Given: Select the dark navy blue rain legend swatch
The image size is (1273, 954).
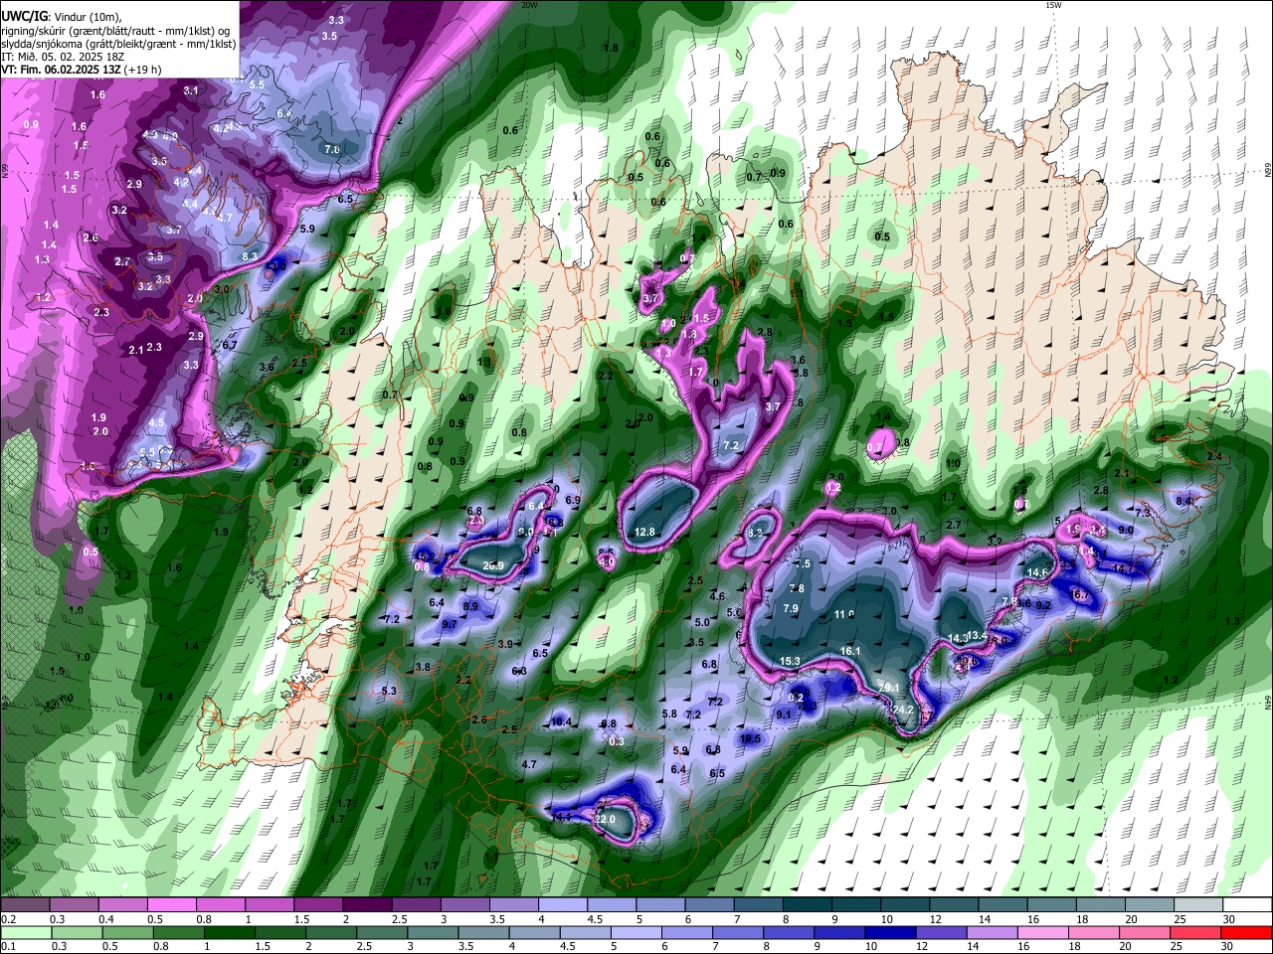Looking at the screenshot, I should (889, 932).
